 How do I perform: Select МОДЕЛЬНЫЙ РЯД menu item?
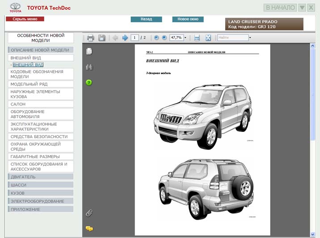[41, 84]
